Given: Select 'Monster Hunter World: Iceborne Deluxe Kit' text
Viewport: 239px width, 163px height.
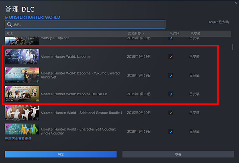Looking at the screenshot, I should click(x=74, y=94).
